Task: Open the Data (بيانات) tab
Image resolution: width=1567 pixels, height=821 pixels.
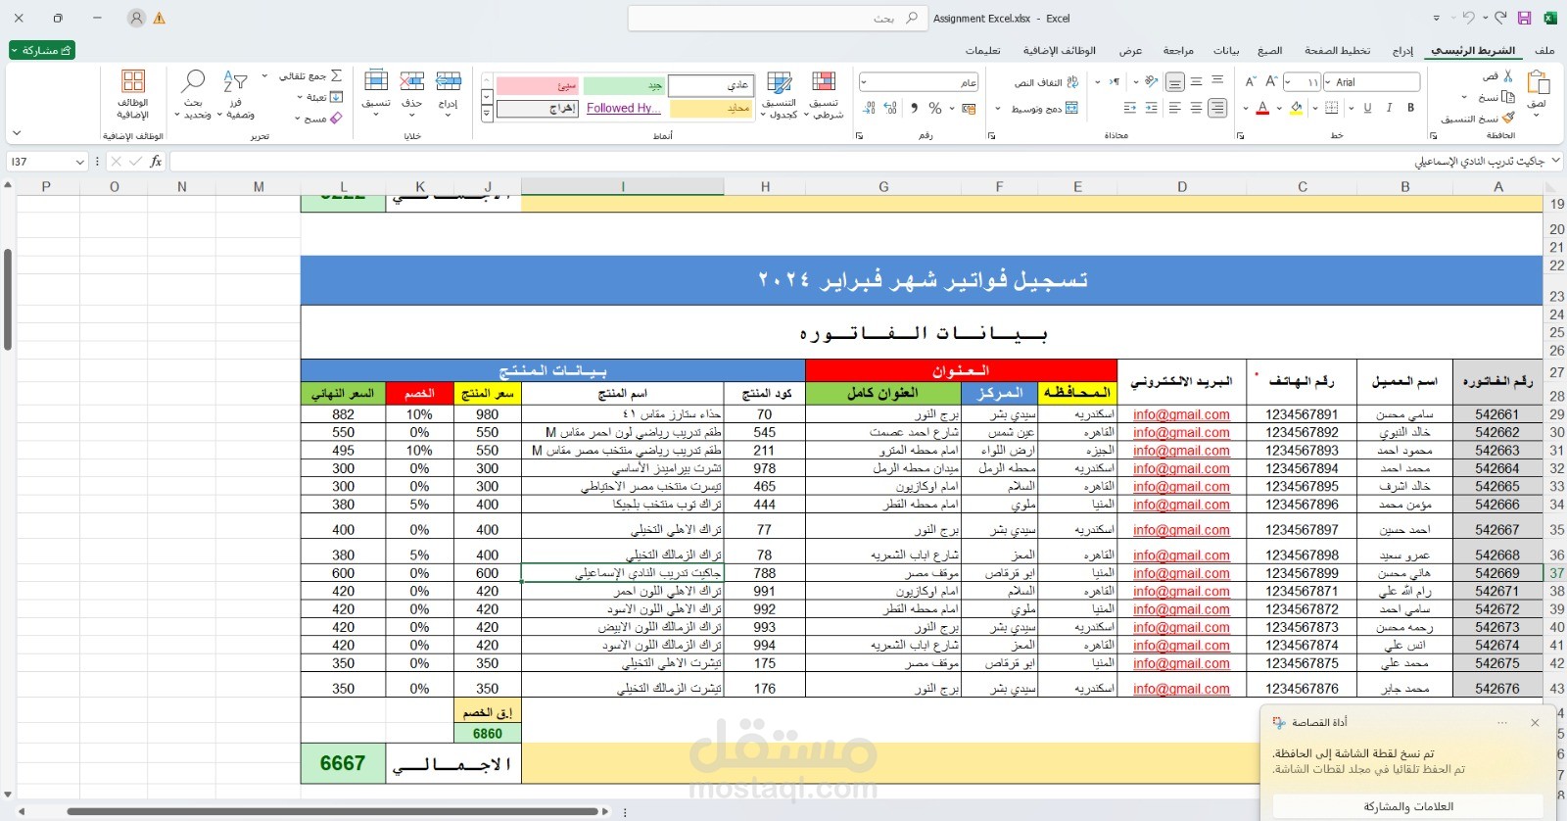Action: click(1226, 51)
